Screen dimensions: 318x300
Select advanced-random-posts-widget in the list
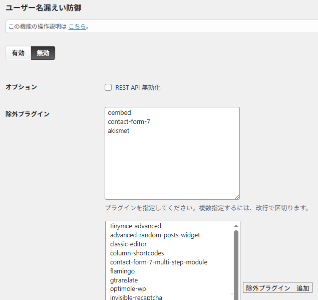[155, 235]
